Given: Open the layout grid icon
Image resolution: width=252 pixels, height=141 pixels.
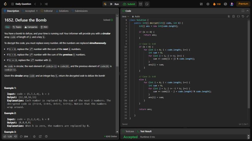Looking at the screenshot, I should pyautogui.click(x=201, y=4).
